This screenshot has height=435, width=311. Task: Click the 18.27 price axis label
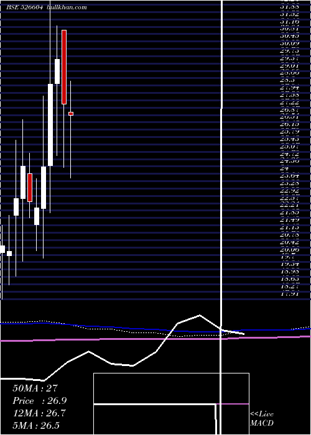(x=290, y=286)
